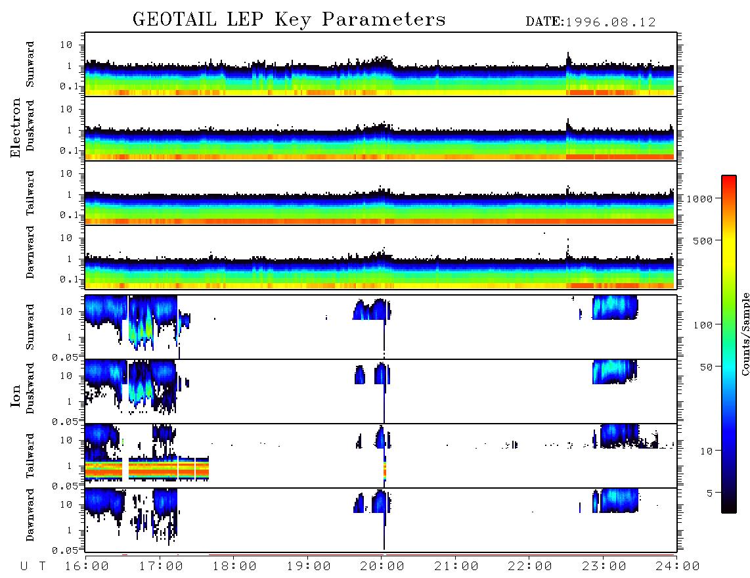Click the "DATE:1996.08.12" label
750x578 pixels.
click(590, 22)
